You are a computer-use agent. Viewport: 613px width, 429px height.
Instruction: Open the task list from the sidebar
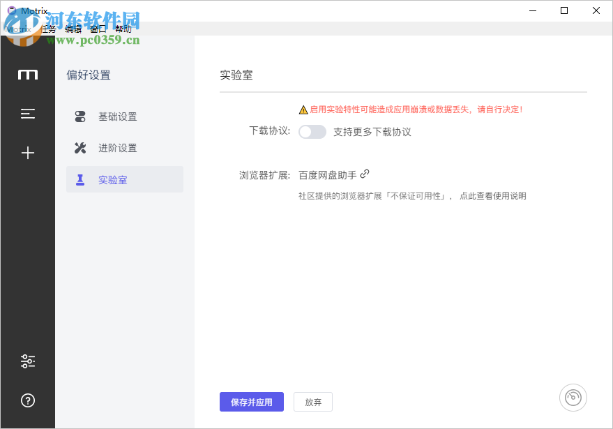point(28,114)
